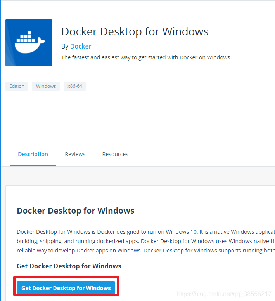
Task: Switch to the Reviews tab
Action: click(75, 154)
